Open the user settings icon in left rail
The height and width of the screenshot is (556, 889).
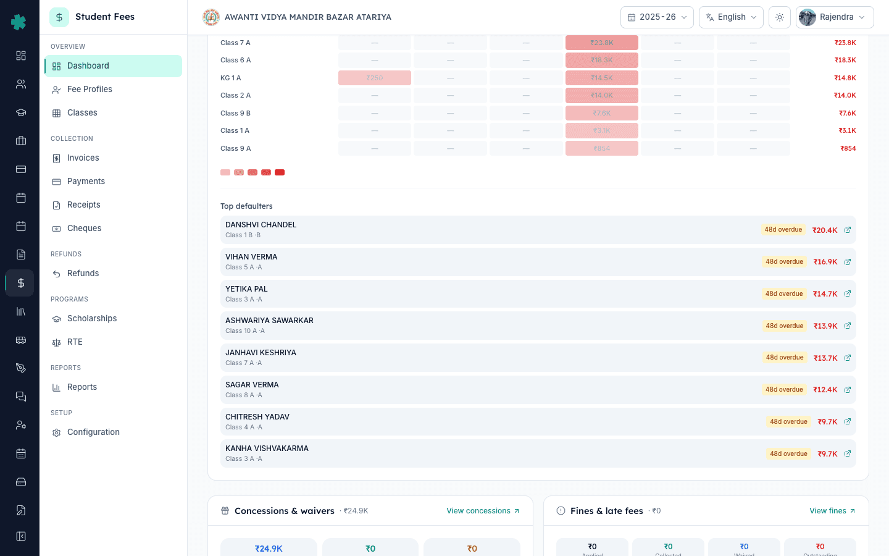coord(21,425)
